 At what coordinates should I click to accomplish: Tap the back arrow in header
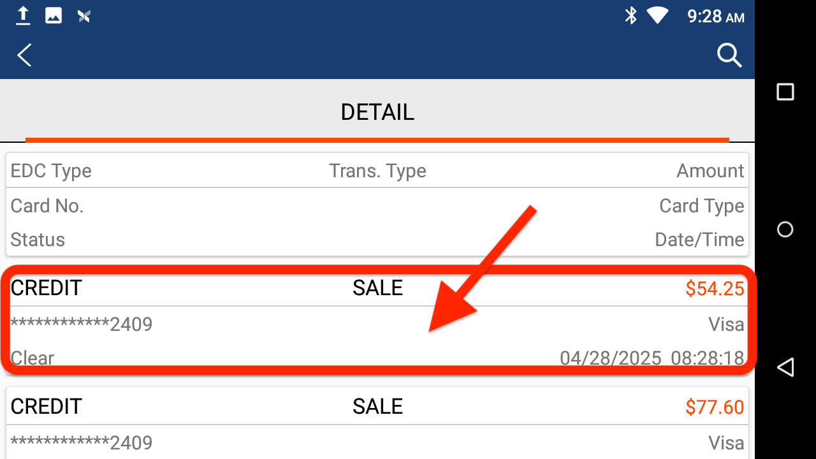(24, 55)
